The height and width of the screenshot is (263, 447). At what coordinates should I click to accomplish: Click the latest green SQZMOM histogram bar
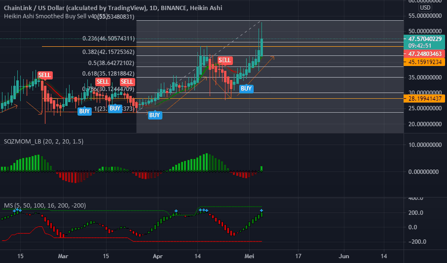pos(262,169)
